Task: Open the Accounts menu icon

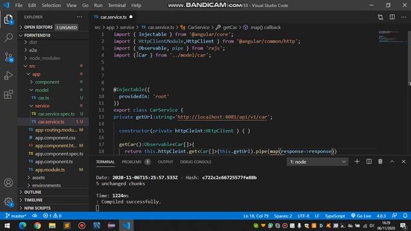Action: pyautogui.click(x=8, y=182)
